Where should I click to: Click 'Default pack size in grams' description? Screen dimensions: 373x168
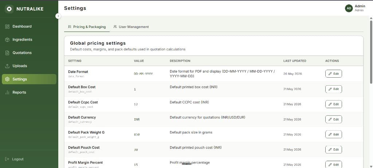tap(191, 132)
